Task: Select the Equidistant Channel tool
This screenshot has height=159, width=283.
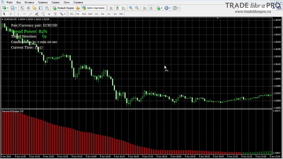Action: pos(37,14)
